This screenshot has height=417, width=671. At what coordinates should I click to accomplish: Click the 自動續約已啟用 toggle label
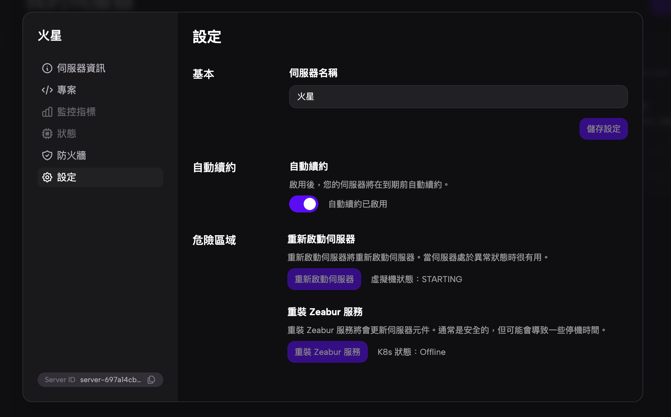coord(358,204)
